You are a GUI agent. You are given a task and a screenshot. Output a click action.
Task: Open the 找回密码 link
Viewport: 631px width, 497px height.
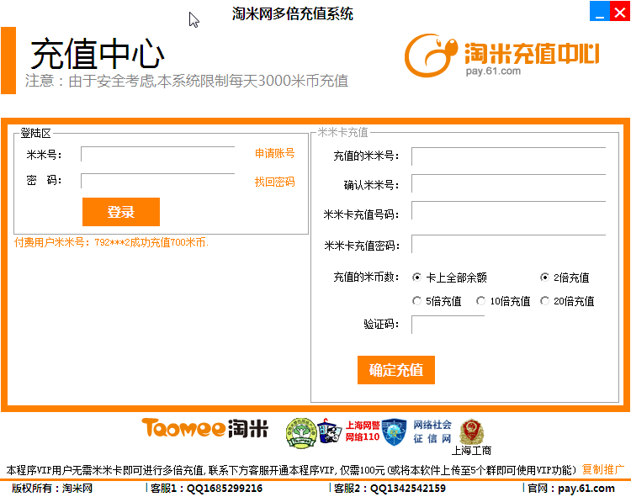274,182
